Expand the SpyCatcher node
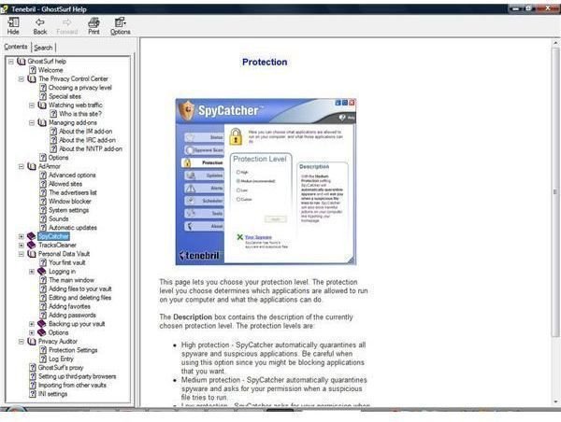Viewport: 561px width, 422px height. pos(22,236)
